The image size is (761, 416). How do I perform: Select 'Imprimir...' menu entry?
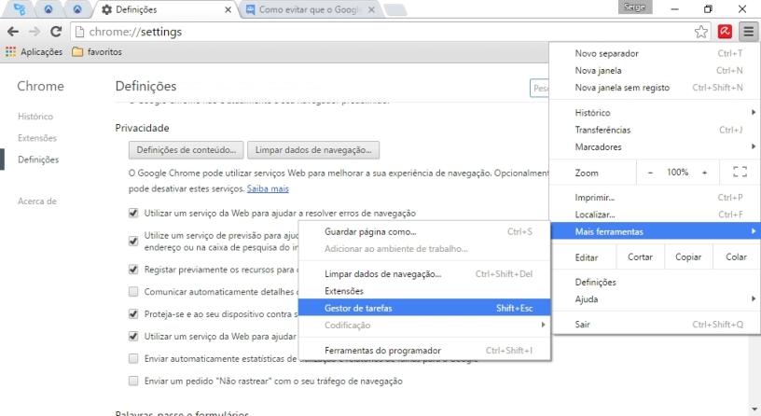point(655,198)
